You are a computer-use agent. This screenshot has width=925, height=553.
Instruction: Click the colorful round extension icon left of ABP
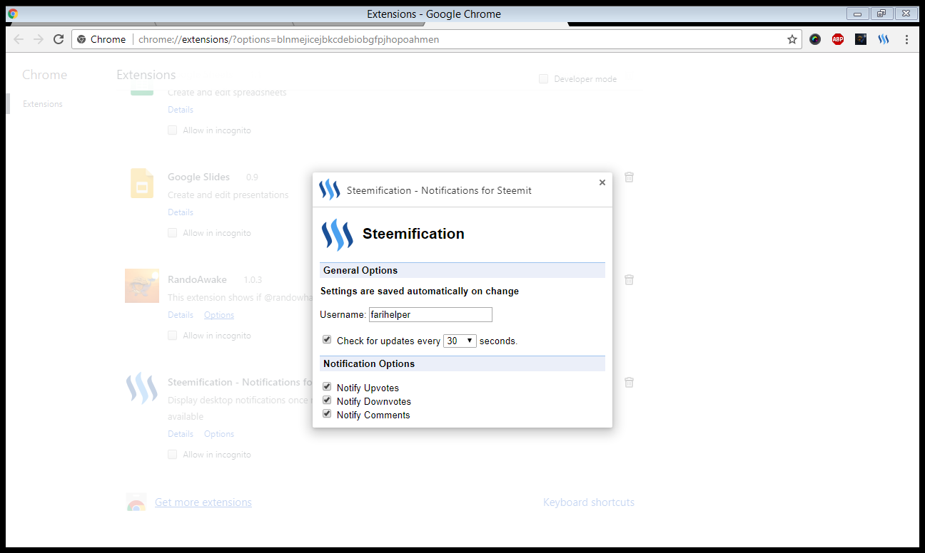coord(815,39)
